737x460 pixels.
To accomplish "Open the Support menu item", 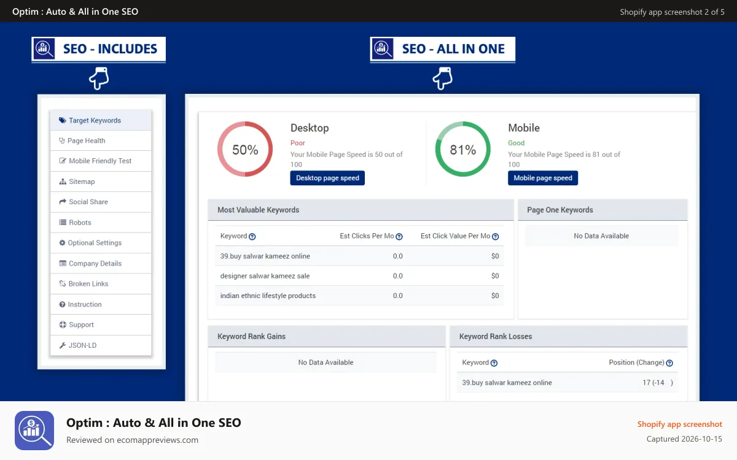I will [101, 325].
